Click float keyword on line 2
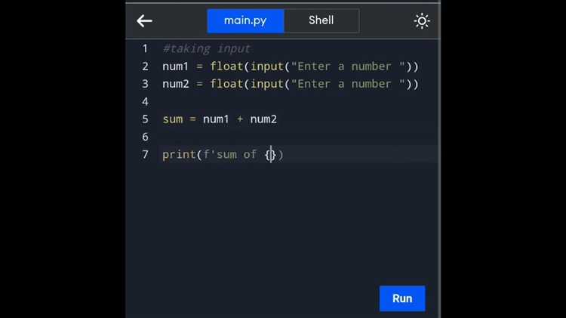The image size is (566, 318). coord(226,66)
